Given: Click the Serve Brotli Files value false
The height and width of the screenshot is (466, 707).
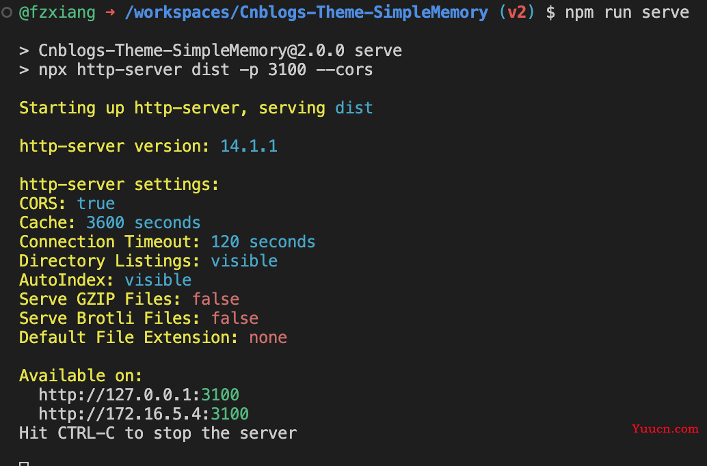Looking at the screenshot, I should tap(235, 318).
